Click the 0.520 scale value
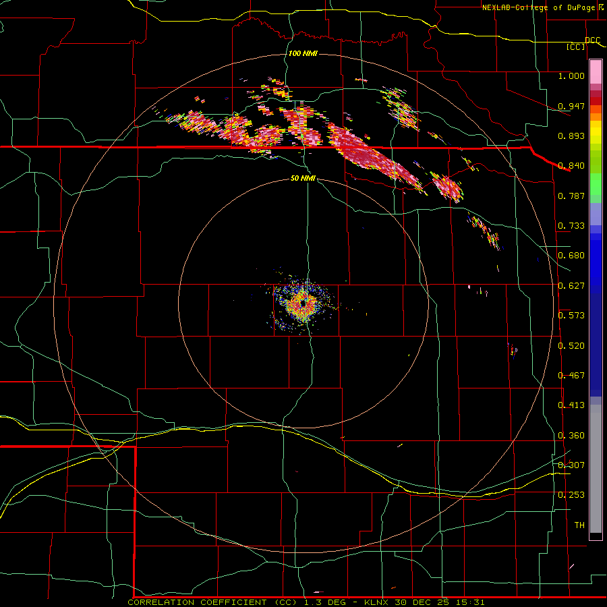Screen dimensions: 607x607 pyautogui.click(x=571, y=346)
